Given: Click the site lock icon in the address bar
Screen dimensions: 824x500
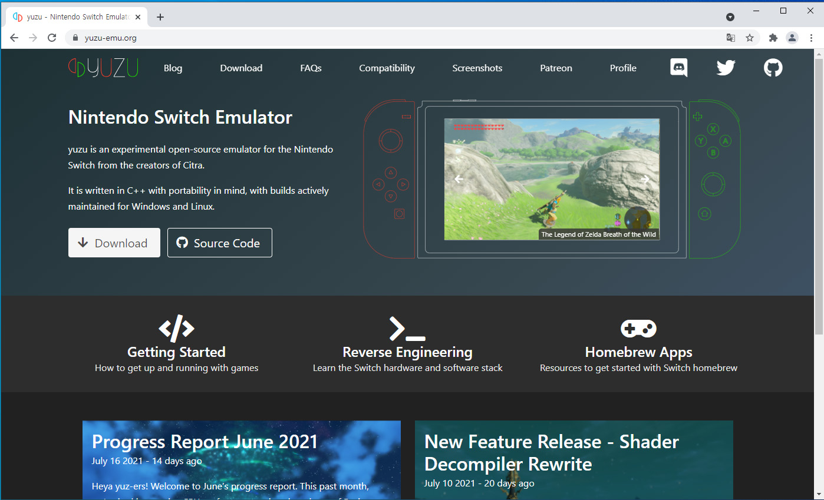Looking at the screenshot, I should pyautogui.click(x=75, y=38).
